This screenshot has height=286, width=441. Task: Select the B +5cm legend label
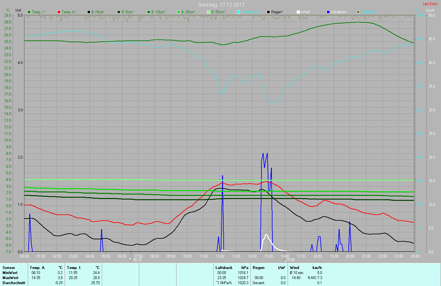point(98,12)
